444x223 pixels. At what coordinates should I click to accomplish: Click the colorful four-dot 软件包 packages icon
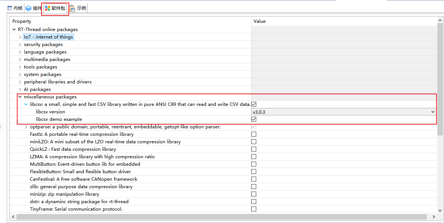47,7
